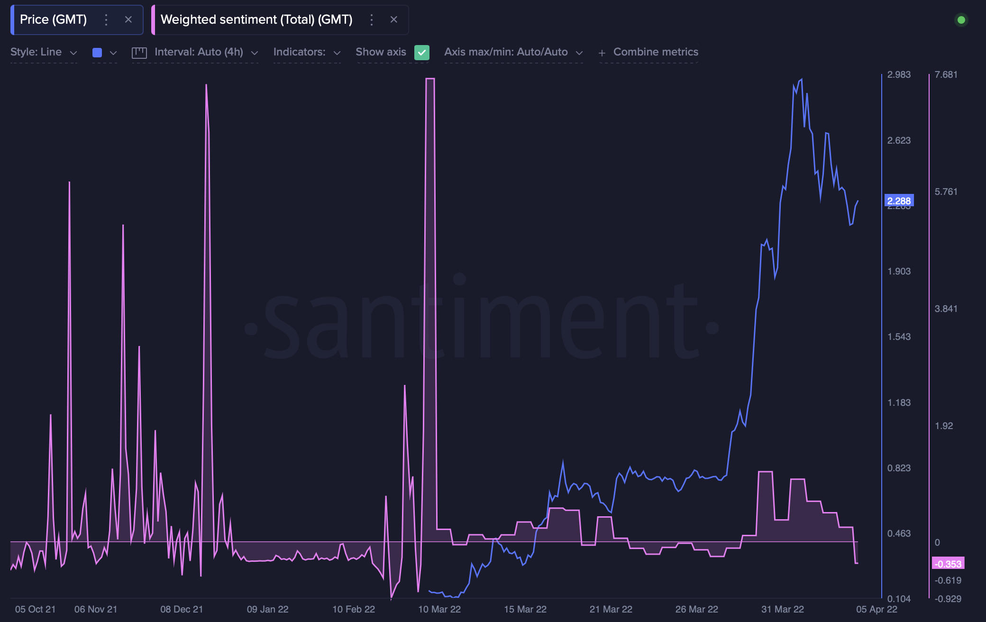Image resolution: width=986 pixels, height=622 pixels.
Task: Click the 2.288 price badge on right axis
Action: (898, 201)
